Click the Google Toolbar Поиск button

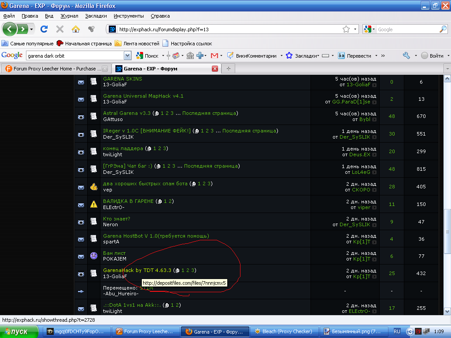pyautogui.click(x=148, y=56)
